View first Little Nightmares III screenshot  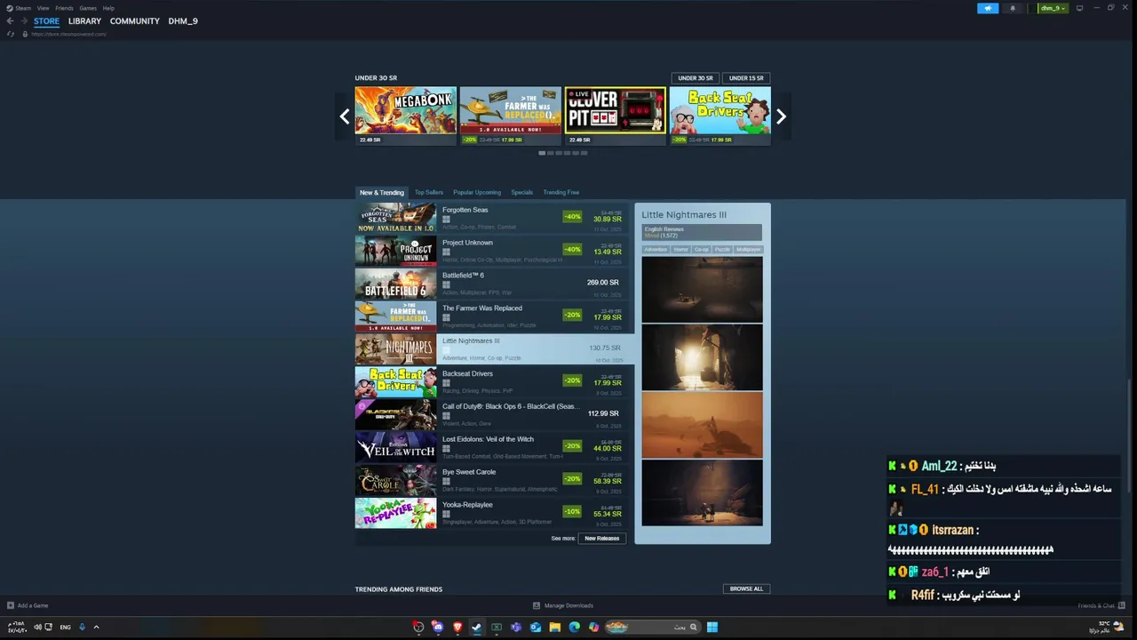(702, 289)
